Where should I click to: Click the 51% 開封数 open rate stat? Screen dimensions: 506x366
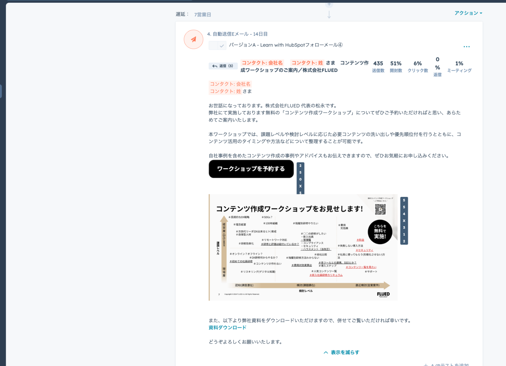pos(396,66)
